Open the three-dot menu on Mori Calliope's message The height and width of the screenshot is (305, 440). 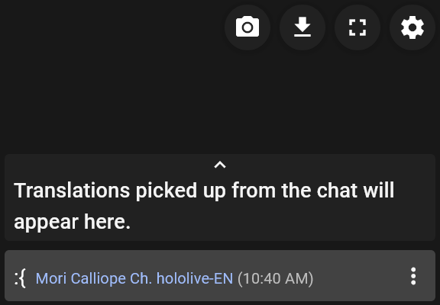(x=413, y=276)
